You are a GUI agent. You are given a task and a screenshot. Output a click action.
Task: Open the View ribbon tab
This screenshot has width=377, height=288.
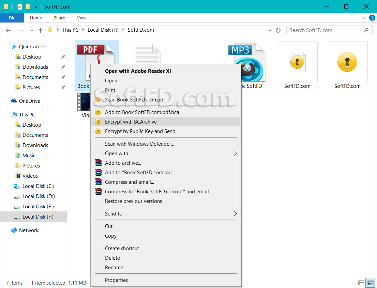coord(81,18)
